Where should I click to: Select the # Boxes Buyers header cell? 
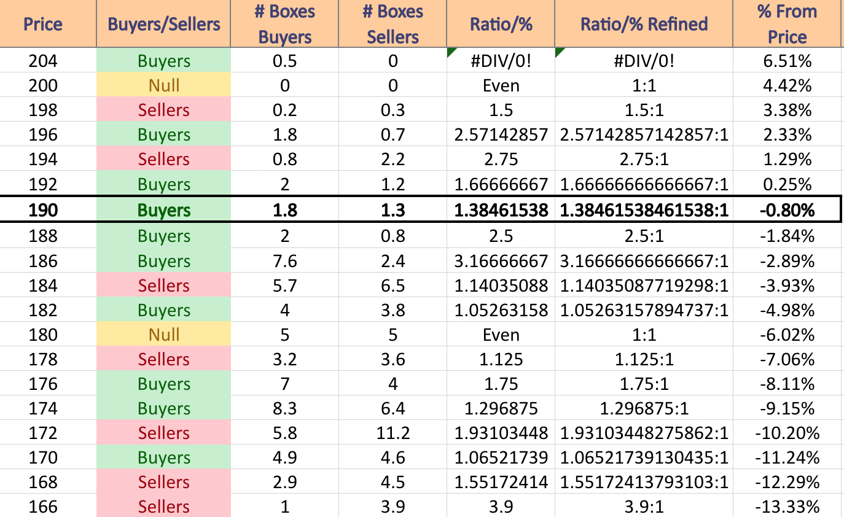[284, 24]
